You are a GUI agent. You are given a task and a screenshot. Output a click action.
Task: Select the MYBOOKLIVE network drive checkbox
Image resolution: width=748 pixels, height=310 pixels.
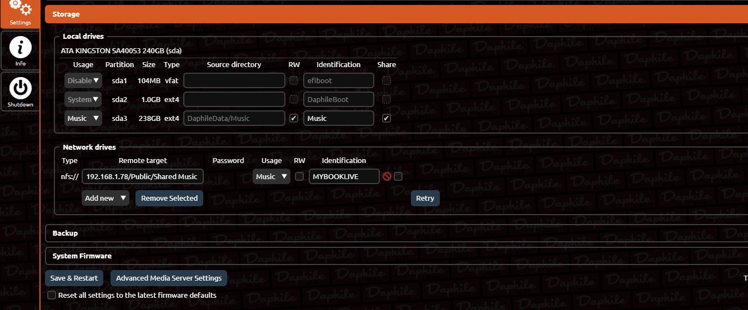398,176
